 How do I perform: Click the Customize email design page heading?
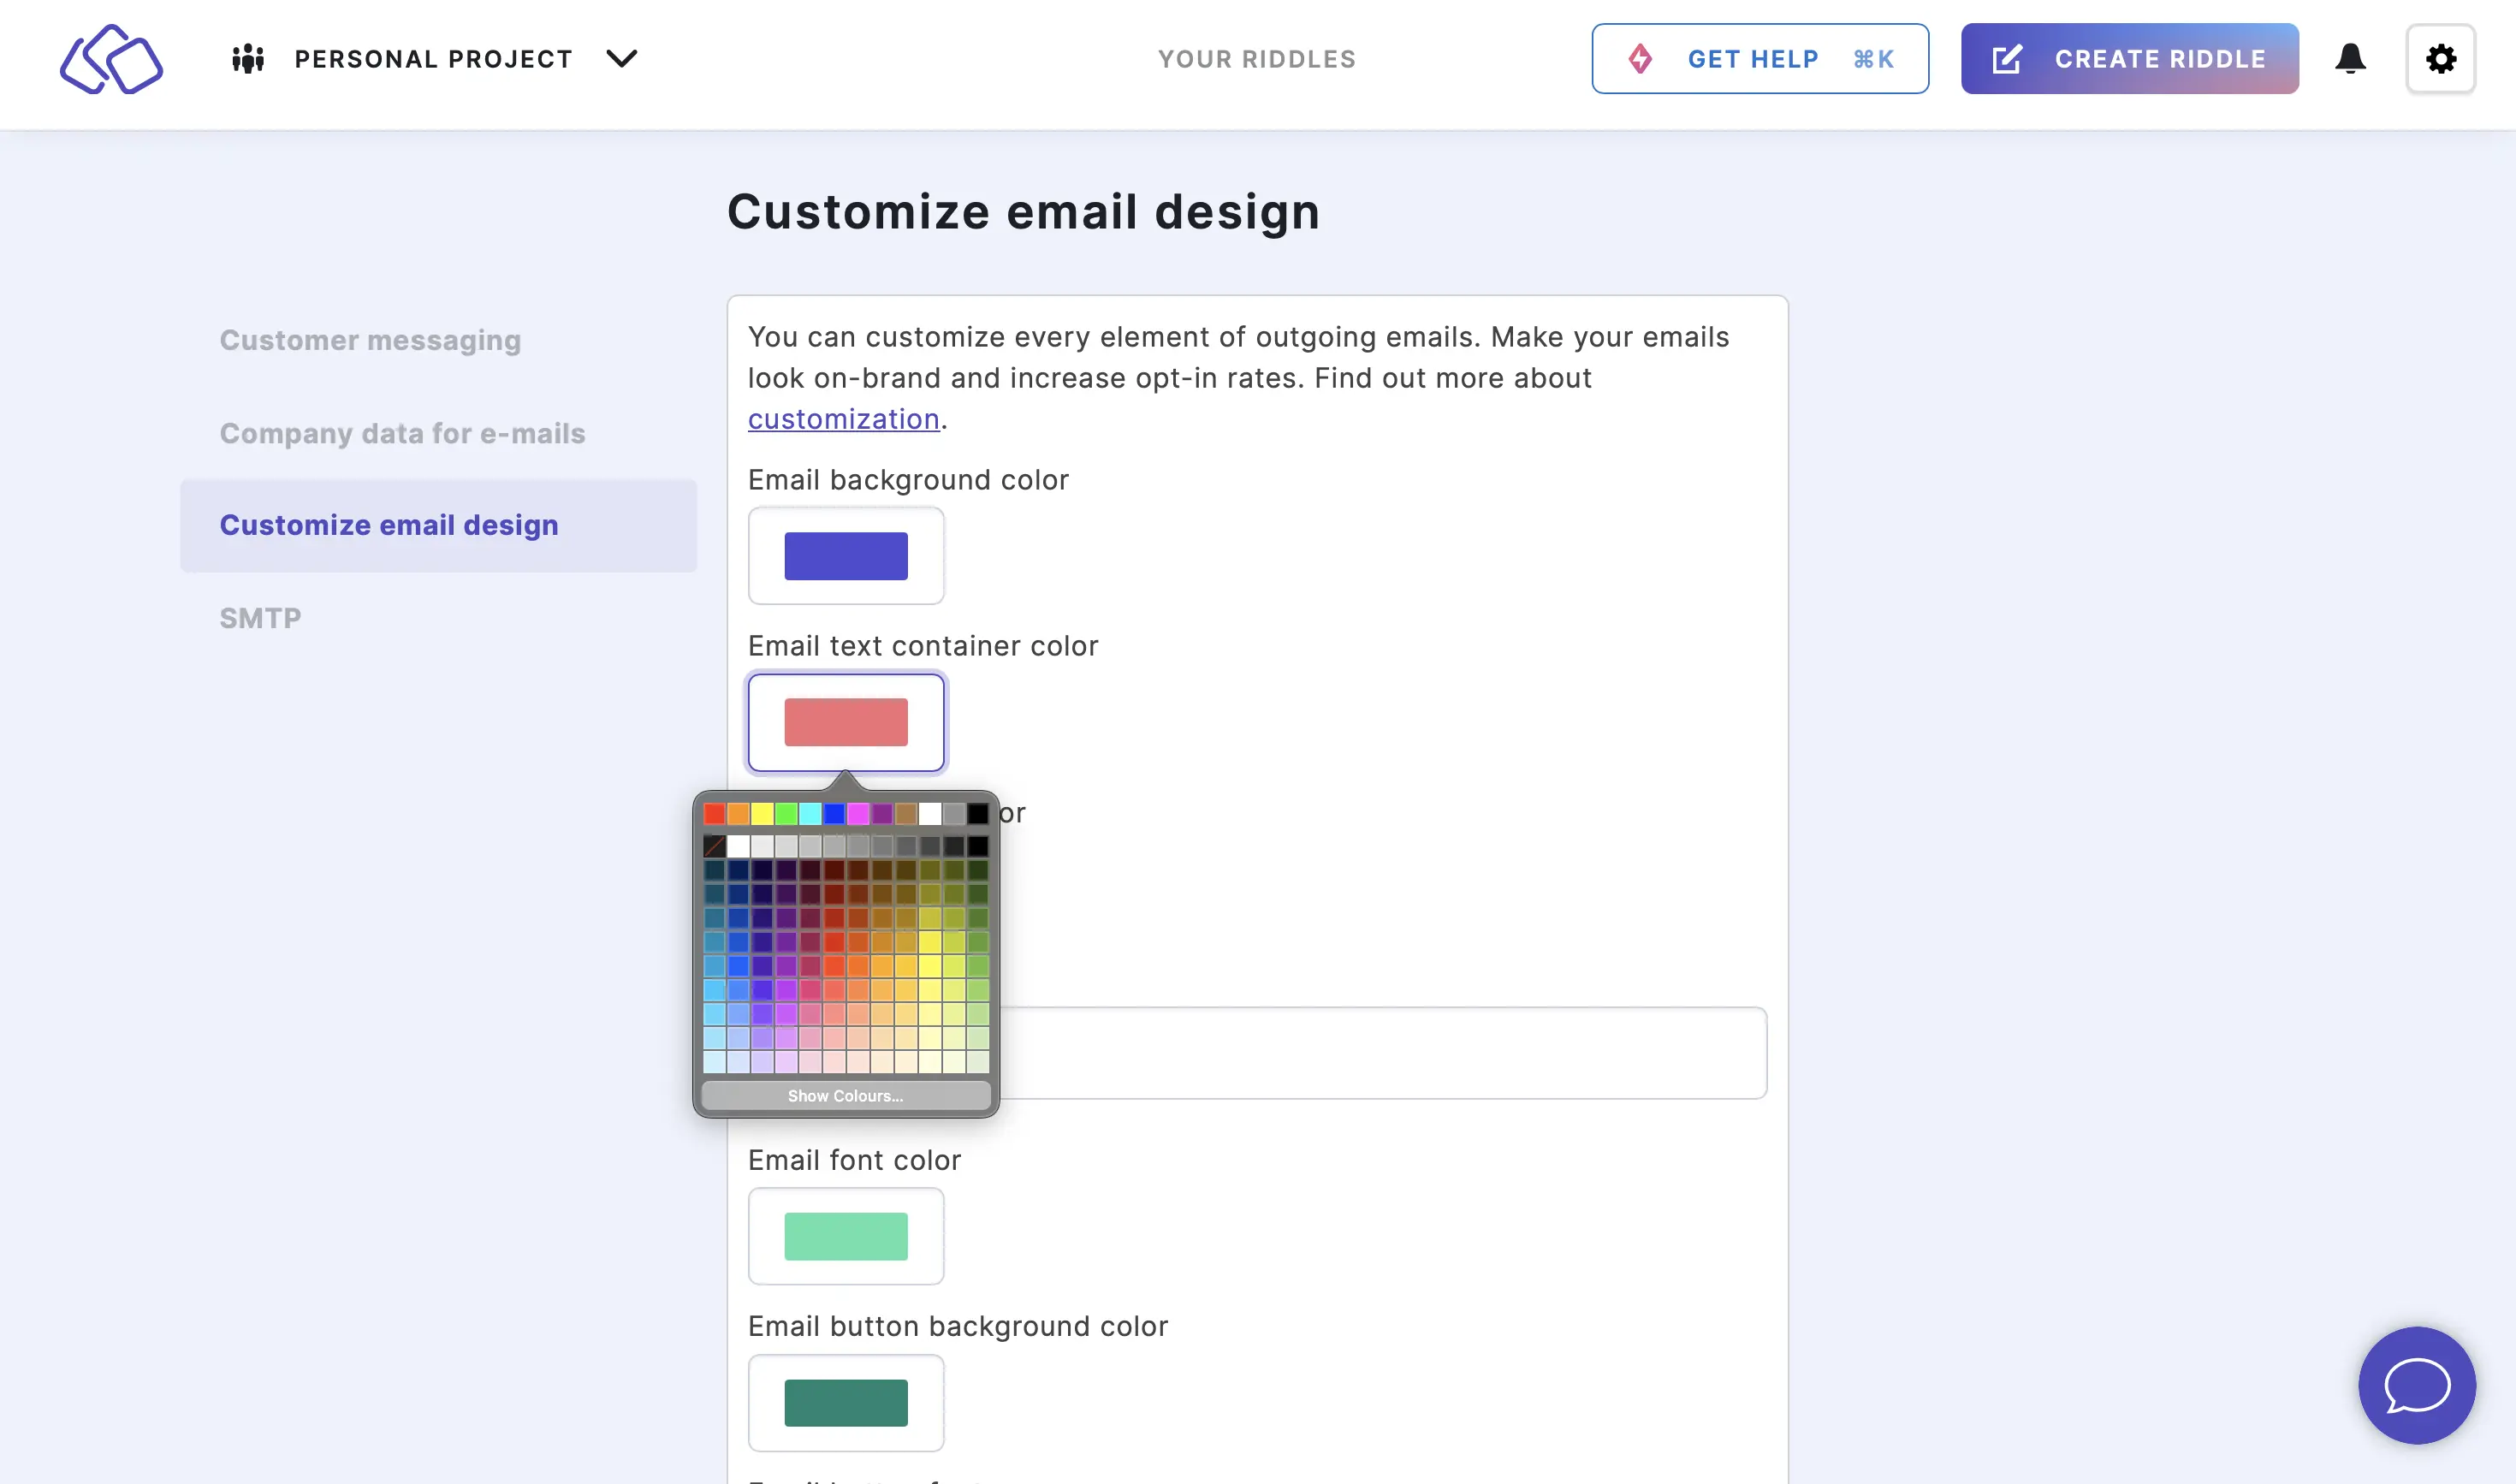1023,212
